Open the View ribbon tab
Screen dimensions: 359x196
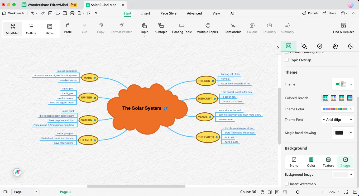pyautogui.click(x=216, y=13)
